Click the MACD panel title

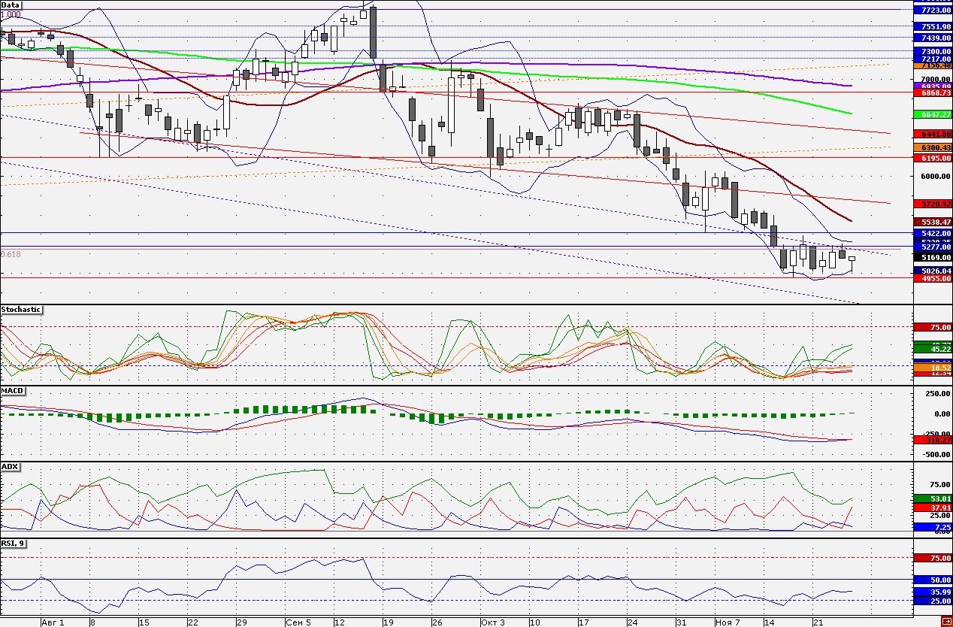click(12, 392)
